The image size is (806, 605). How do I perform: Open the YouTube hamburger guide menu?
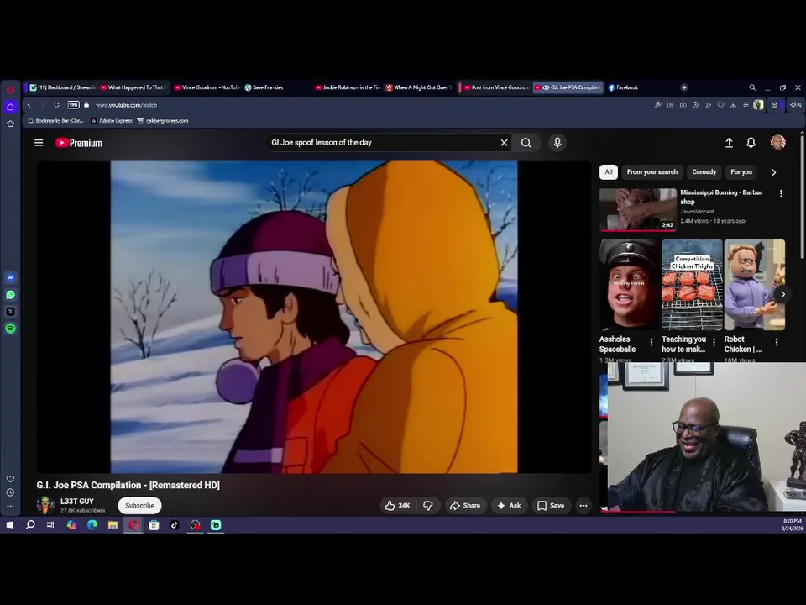pos(39,143)
